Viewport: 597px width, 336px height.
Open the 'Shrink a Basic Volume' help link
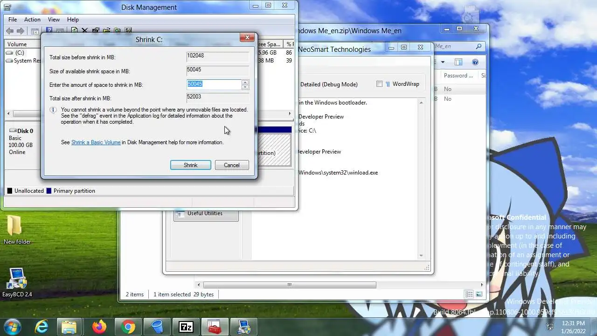pyautogui.click(x=96, y=142)
